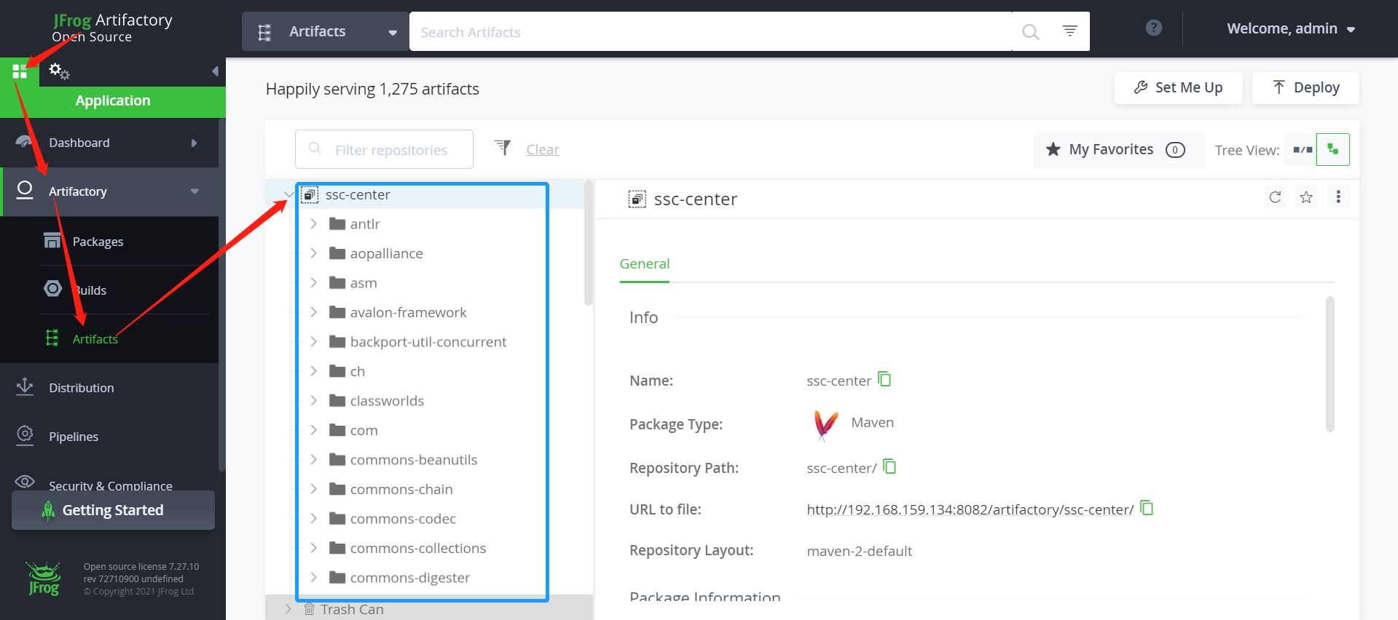Click the repository filter funnel icon
The width and height of the screenshot is (1398, 620).
point(503,148)
